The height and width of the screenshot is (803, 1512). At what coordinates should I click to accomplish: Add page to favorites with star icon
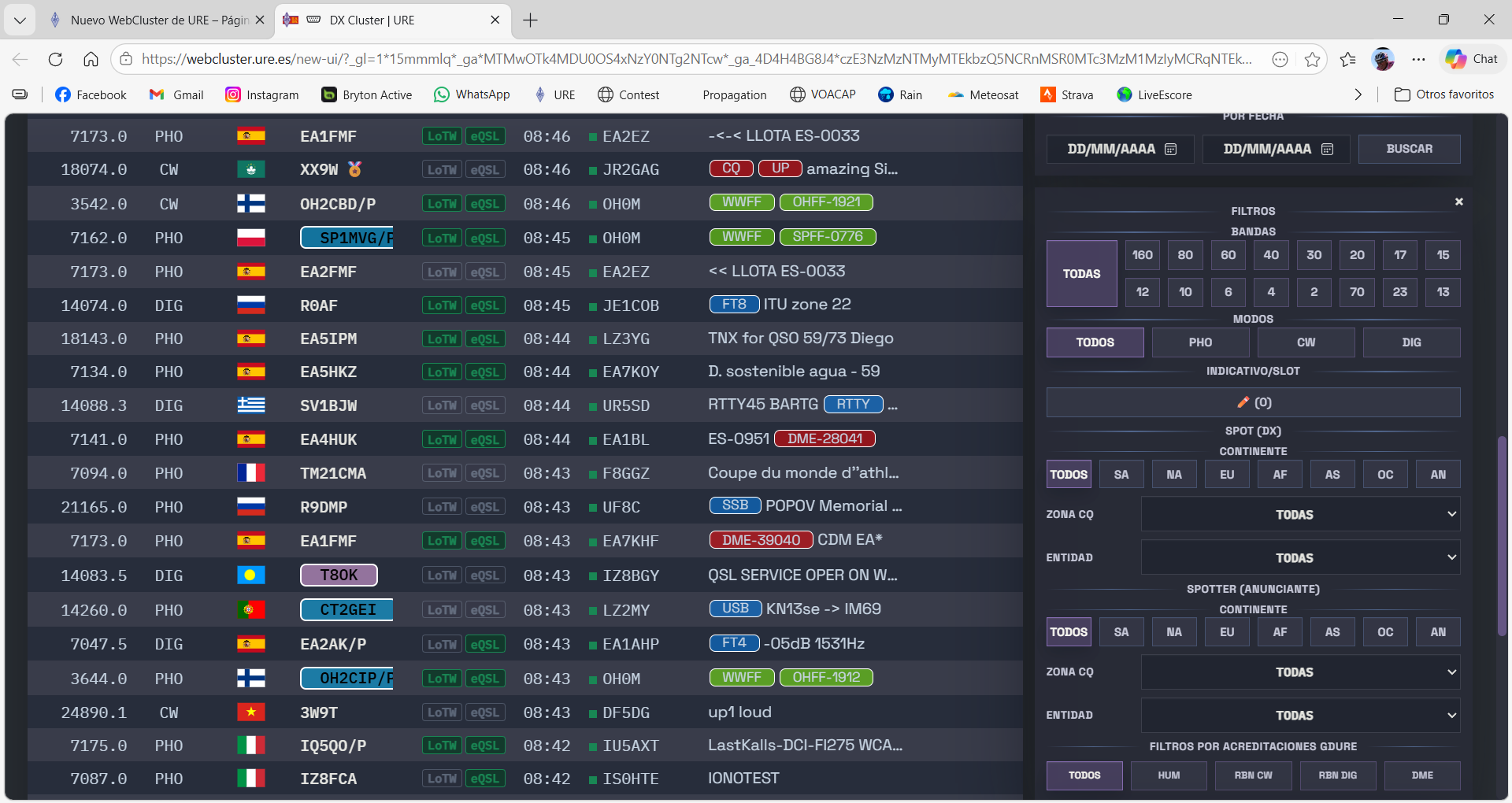click(1312, 59)
